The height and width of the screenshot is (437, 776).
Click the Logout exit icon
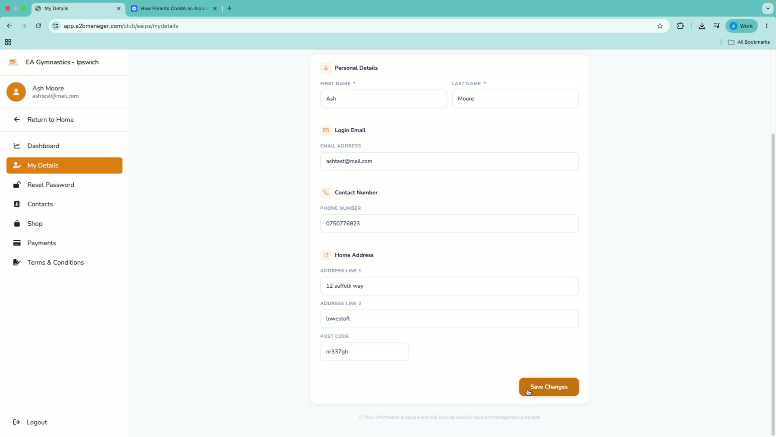click(x=17, y=422)
